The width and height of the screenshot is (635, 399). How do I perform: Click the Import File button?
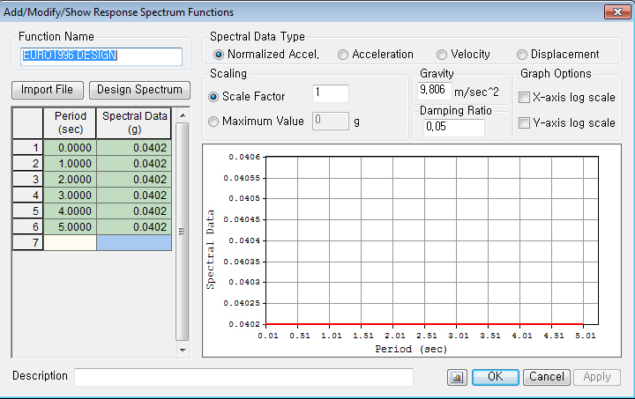coord(49,90)
